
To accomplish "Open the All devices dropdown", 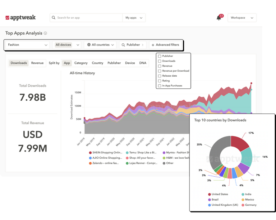I will 67,45.
